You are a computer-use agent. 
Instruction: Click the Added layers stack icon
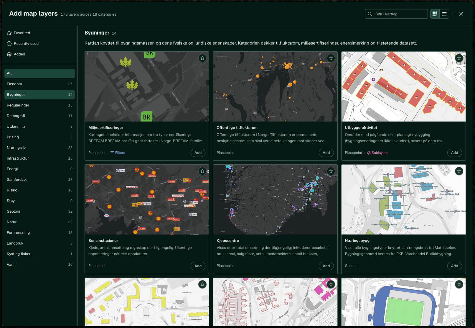pyautogui.click(x=9, y=54)
